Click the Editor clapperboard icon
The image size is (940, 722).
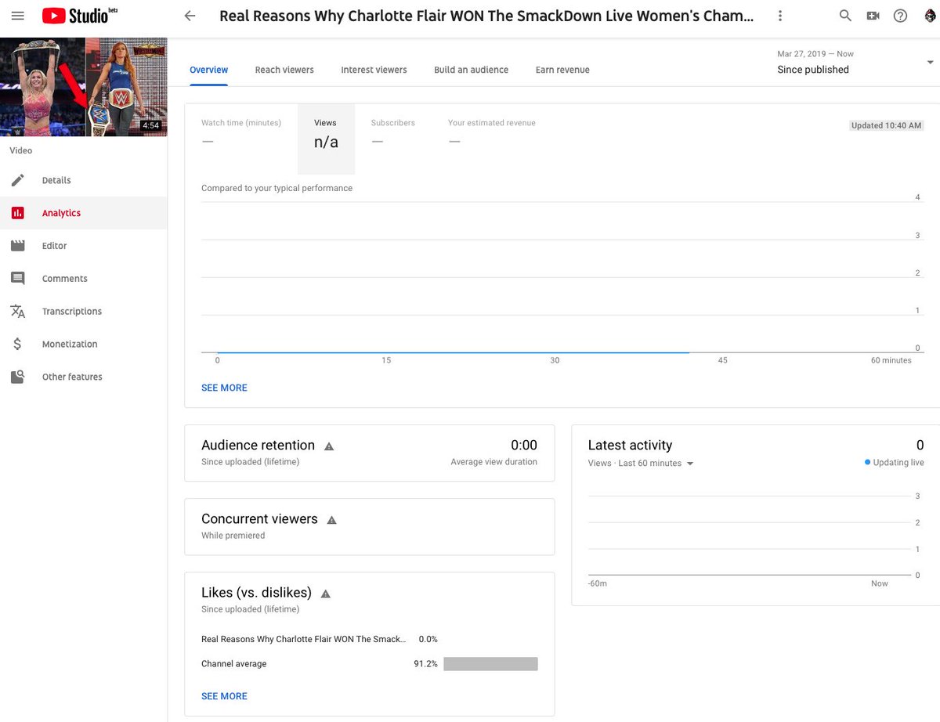pos(18,246)
